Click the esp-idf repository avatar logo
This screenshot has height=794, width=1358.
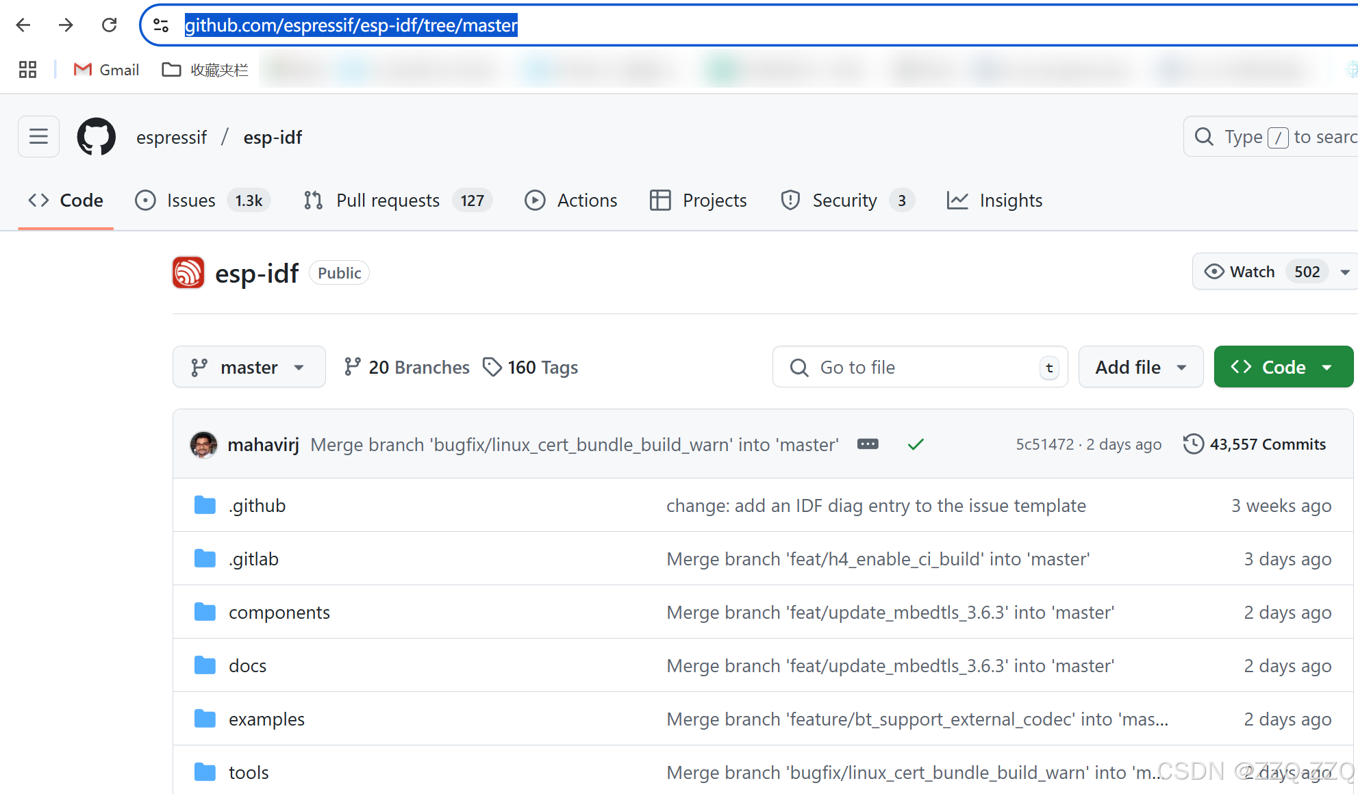tap(188, 272)
